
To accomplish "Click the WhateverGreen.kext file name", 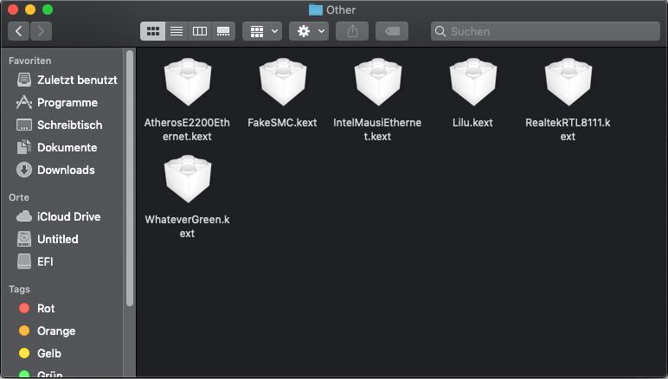I will 187,227.
